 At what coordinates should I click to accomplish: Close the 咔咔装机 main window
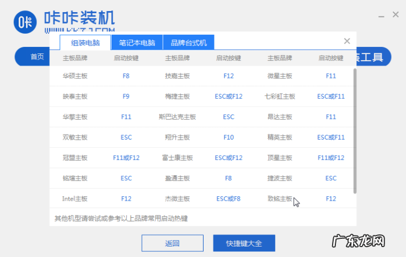point(396,14)
